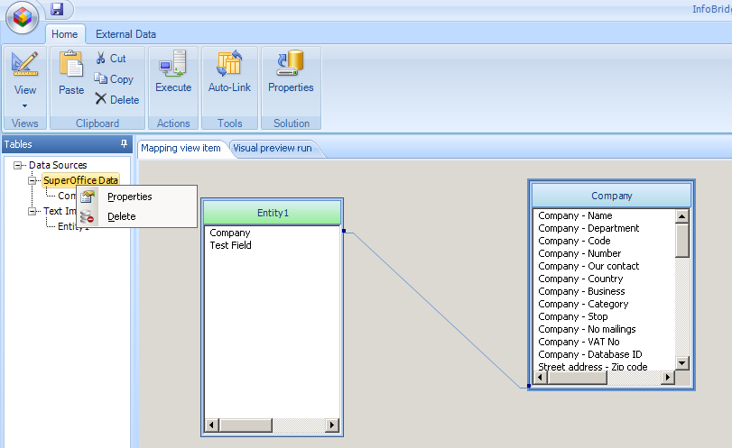732x448 pixels.
Task: Select Company - Business field
Action: click(581, 291)
